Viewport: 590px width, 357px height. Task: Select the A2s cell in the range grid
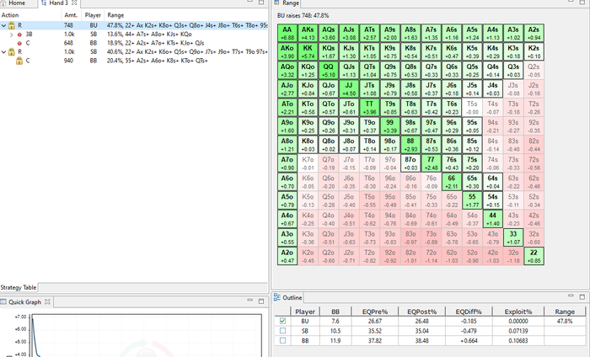pyautogui.click(x=534, y=33)
